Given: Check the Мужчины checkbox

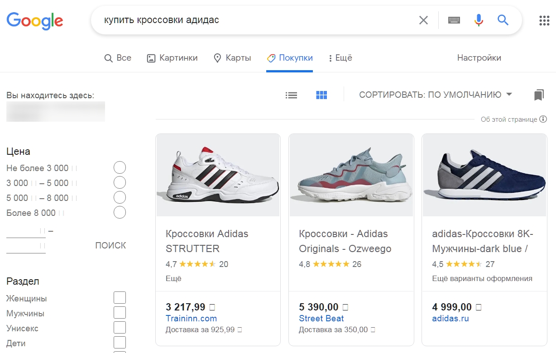Looking at the screenshot, I should click(120, 313).
